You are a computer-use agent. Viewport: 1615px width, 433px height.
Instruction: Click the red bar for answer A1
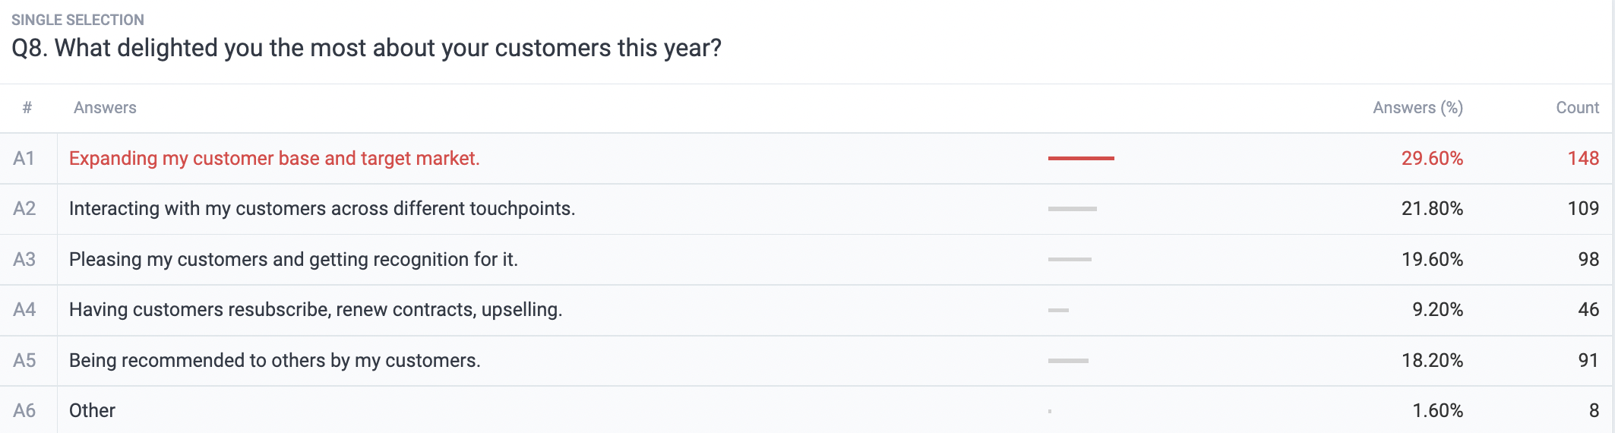click(1081, 158)
